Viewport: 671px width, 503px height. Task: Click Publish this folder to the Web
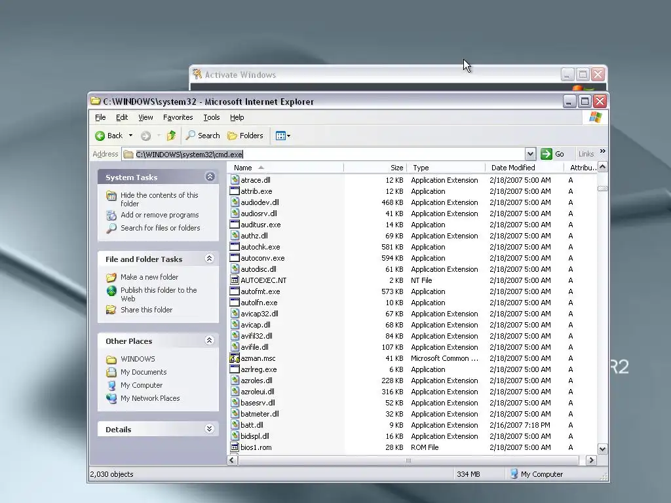159,294
